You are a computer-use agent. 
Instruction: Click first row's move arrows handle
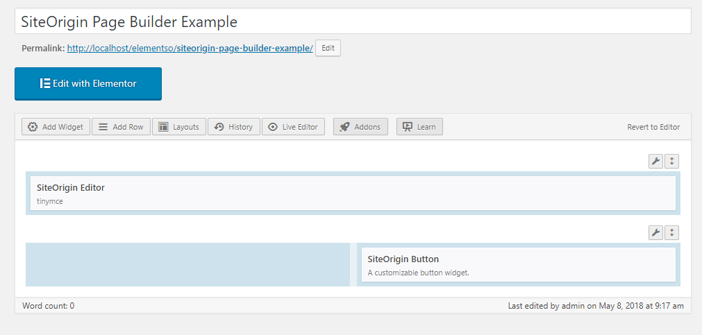[671, 161]
